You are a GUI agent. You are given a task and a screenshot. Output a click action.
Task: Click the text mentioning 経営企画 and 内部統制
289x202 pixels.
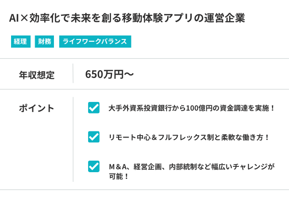[191, 167]
